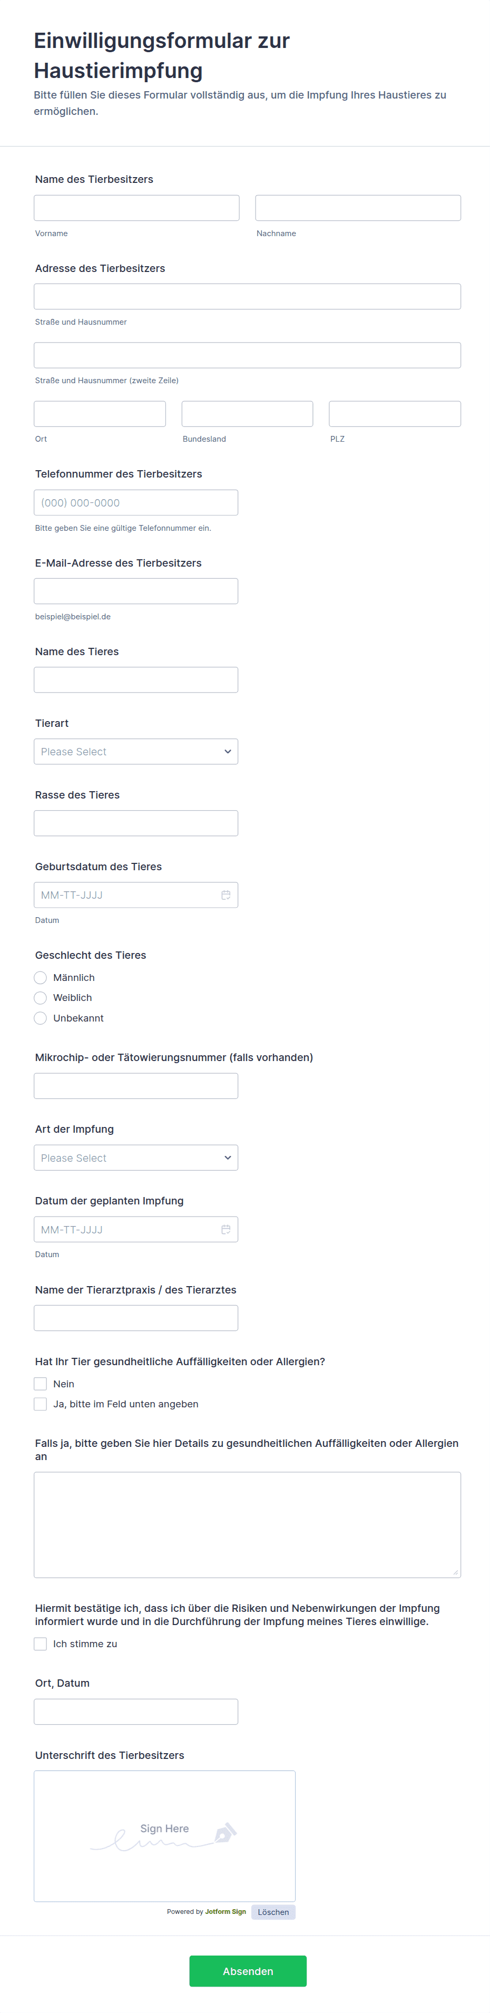This screenshot has height=2013, width=490.
Task: Enable the 'Ich stimme zu' consent checkbox
Action: (x=41, y=1644)
